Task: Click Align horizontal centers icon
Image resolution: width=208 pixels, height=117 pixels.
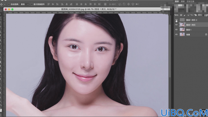Action: click(x=67, y=4)
